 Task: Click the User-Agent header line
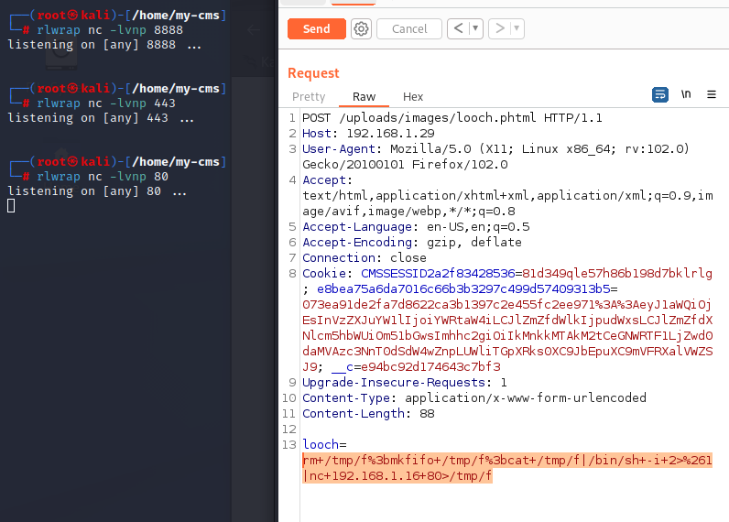coord(495,157)
